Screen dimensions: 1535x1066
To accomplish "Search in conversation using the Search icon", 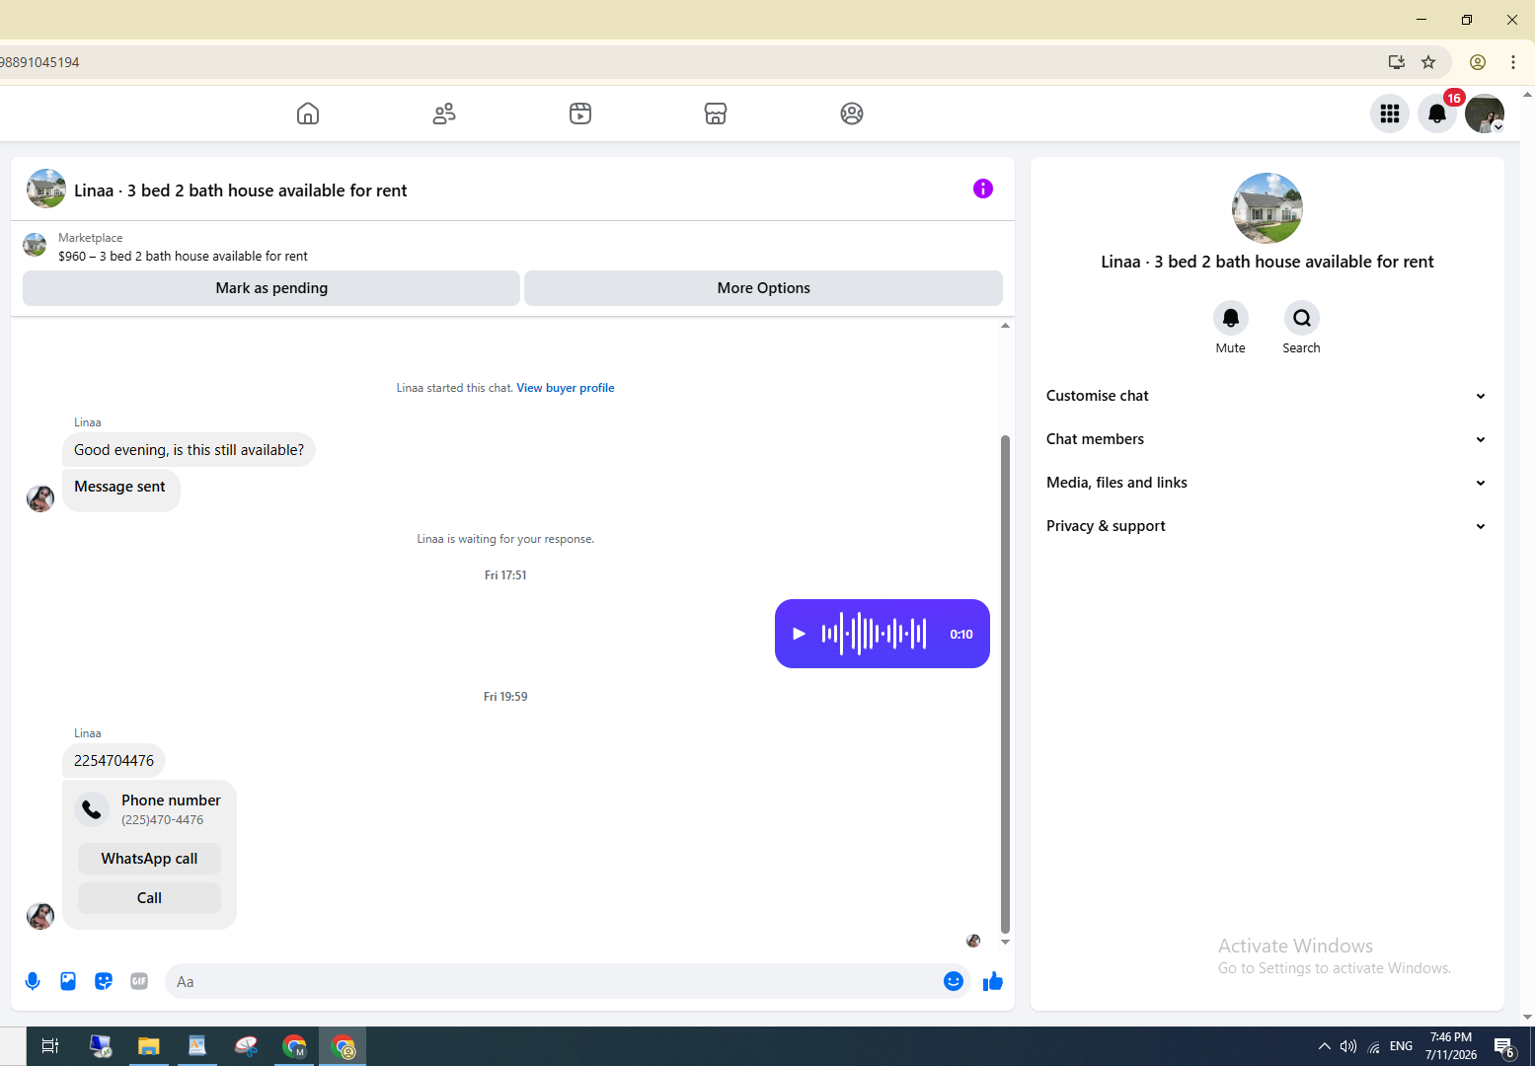I will click(1302, 318).
